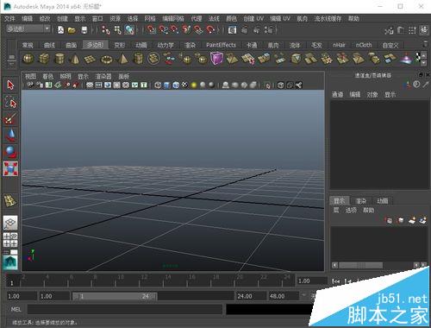Click the new scene icon

click(x=60, y=29)
